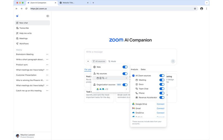Screen dimensions: 223x140
Task: Open options for Customer Presentation chat
Action: tap(47, 75)
